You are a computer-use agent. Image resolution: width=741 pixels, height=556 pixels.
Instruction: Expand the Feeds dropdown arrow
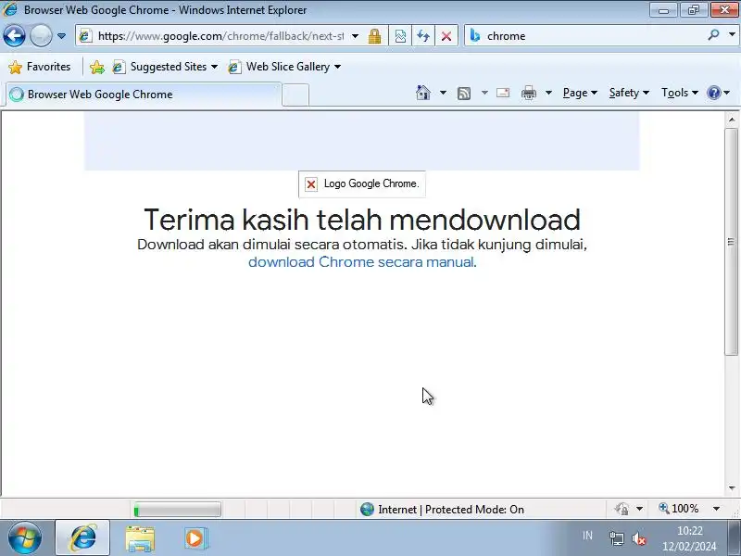(484, 93)
